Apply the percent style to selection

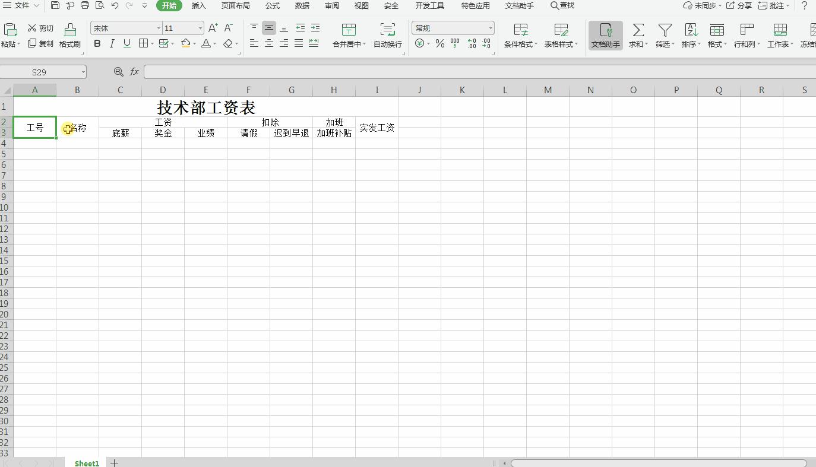pos(439,43)
